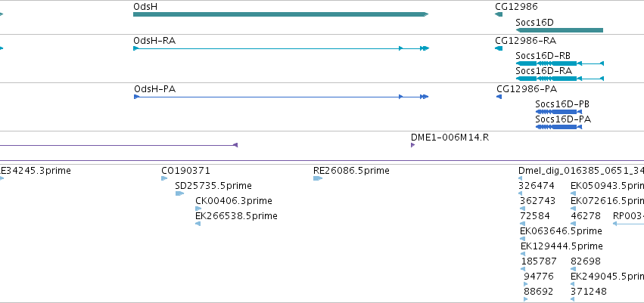
Task: Select the Socs16D-RA transcript glyph
Action: 560,79
